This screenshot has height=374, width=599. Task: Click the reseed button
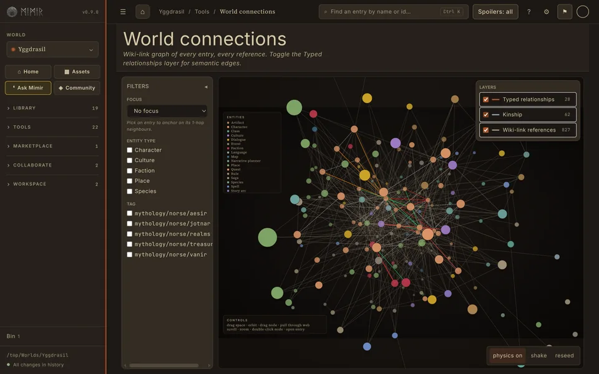564,356
